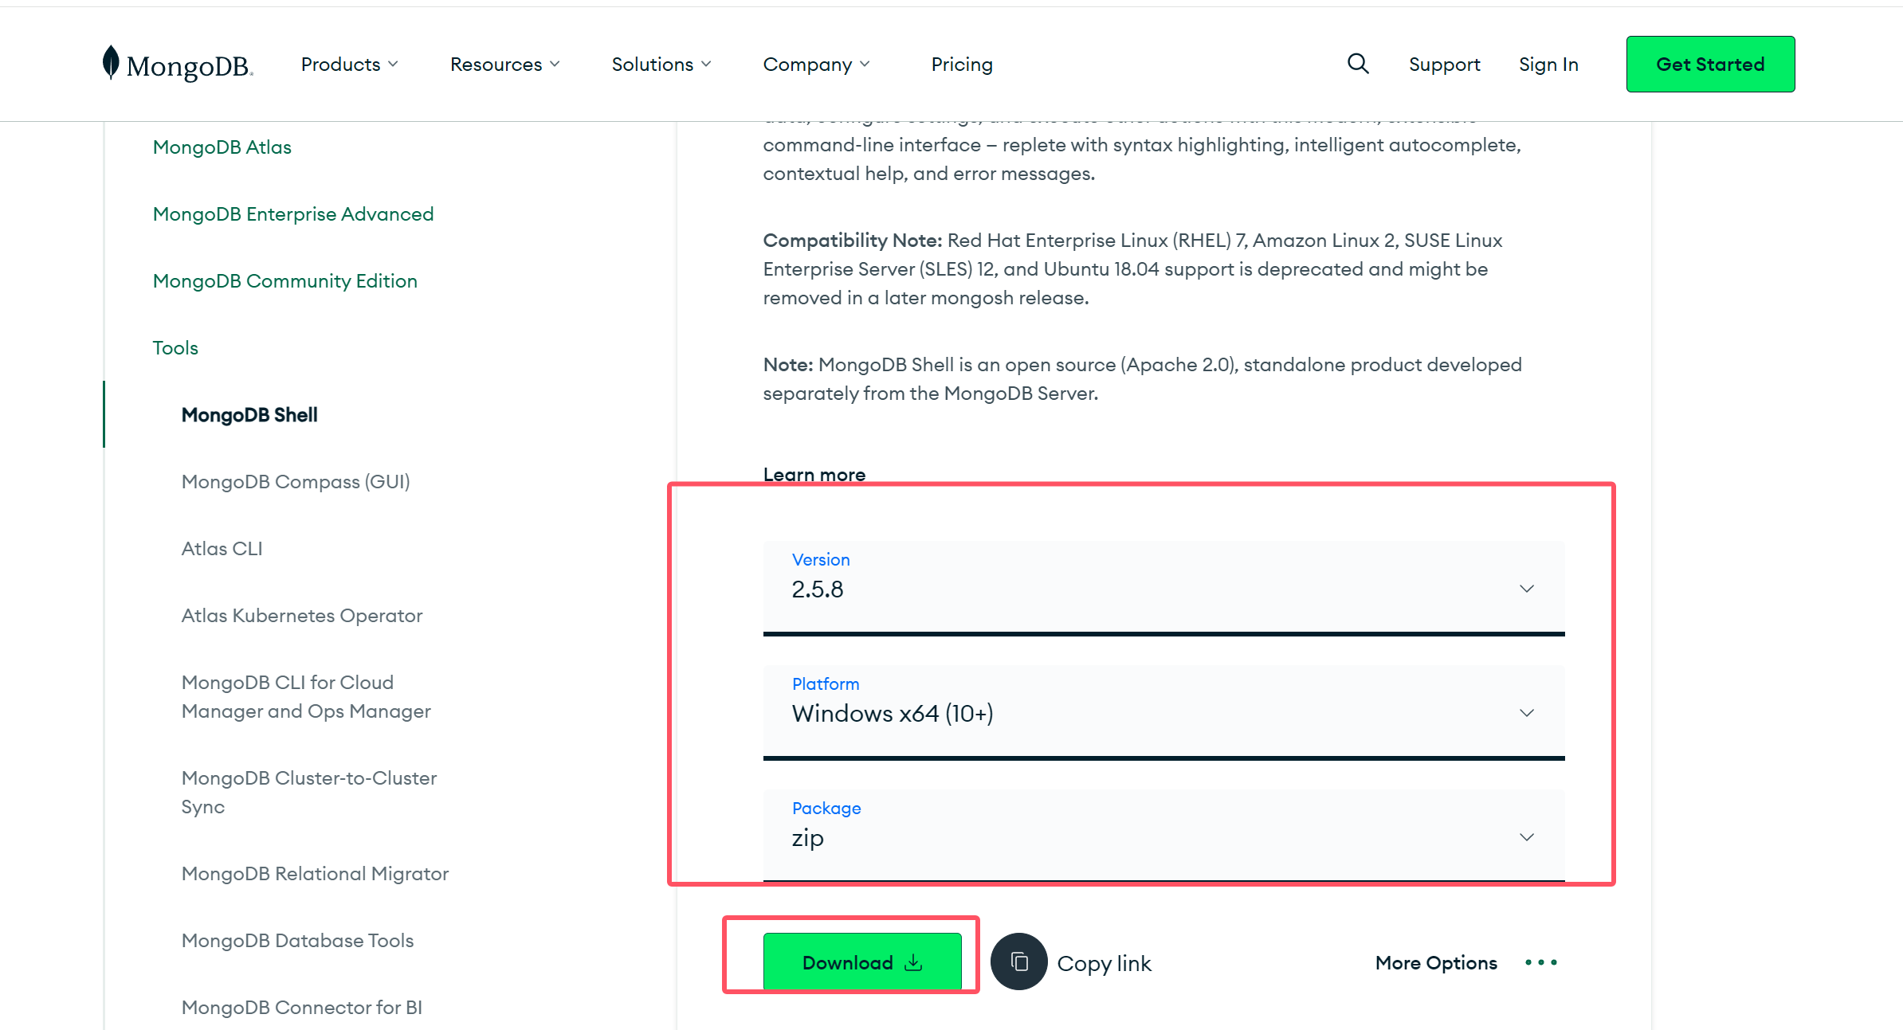This screenshot has height=1030, width=1903.
Task: Click the Get Started button
Action: tap(1710, 65)
